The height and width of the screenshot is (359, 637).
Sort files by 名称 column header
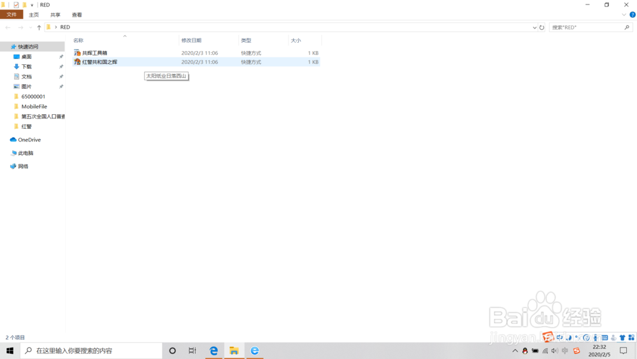pyautogui.click(x=78, y=40)
